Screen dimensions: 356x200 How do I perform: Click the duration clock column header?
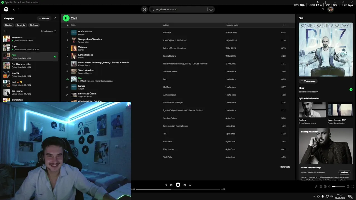(284, 25)
